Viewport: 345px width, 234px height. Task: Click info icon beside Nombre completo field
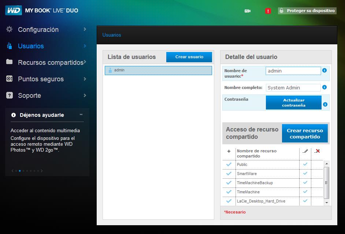[x=324, y=88]
